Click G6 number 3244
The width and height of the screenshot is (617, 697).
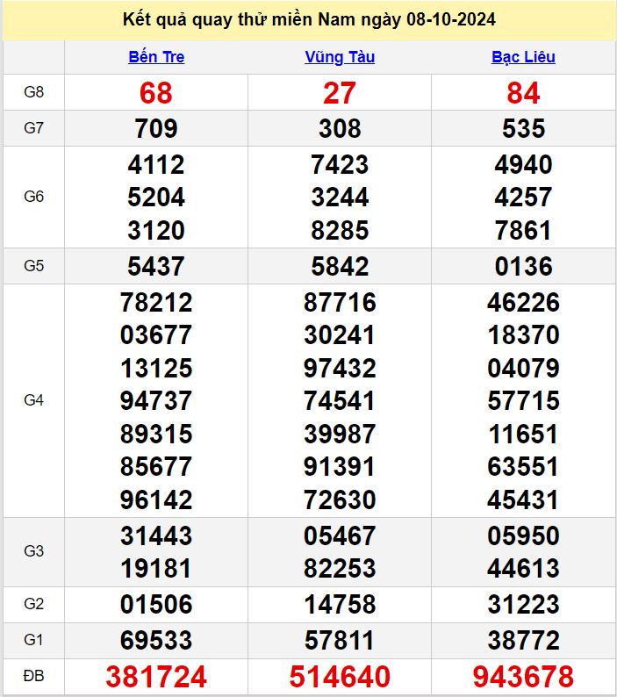point(340,197)
